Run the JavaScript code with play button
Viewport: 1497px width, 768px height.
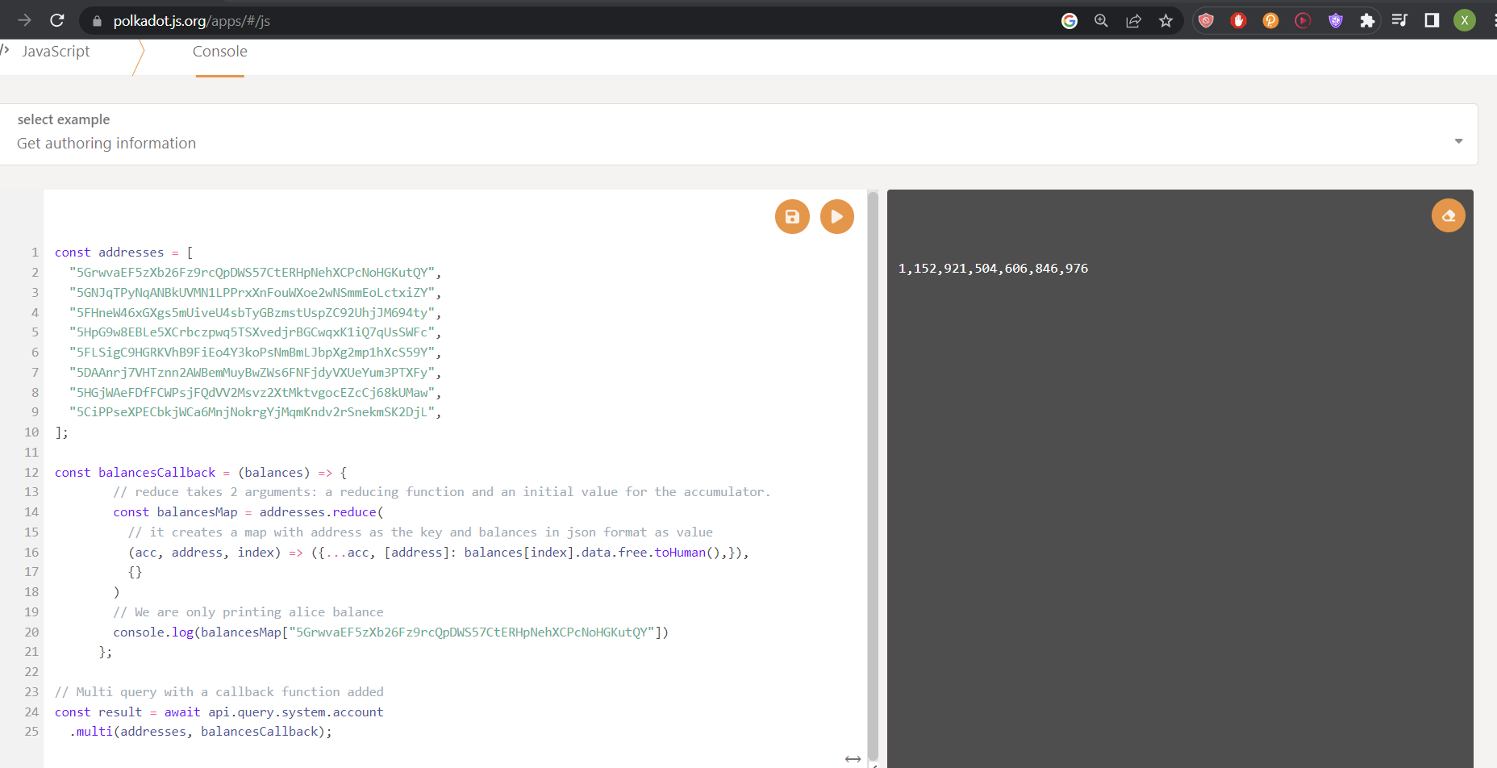(x=836, y=216)
